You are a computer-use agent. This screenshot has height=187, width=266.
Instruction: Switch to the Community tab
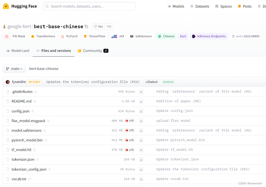coord(93,51)
